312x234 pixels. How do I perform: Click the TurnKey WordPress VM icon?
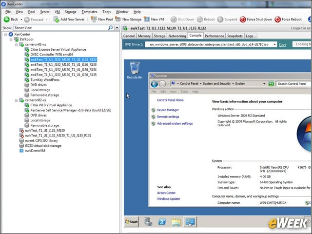[27, 80]
